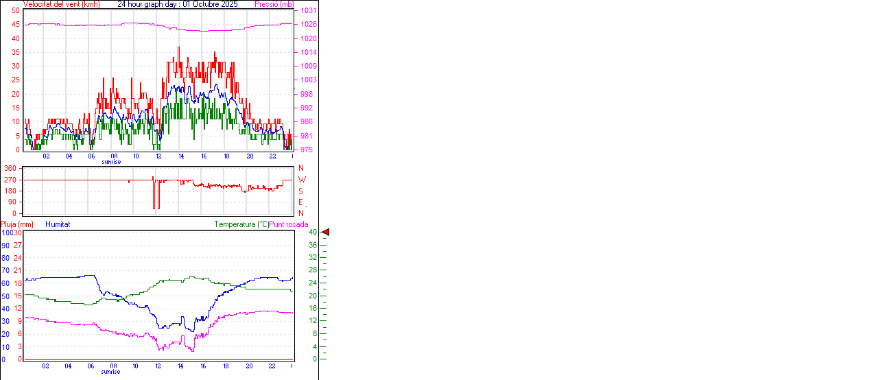Click the 'E' compass direction label
878x380 pixels.
300,202
